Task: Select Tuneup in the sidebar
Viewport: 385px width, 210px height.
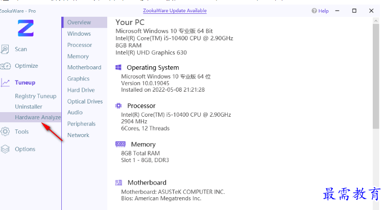Action: coord(25,83)
